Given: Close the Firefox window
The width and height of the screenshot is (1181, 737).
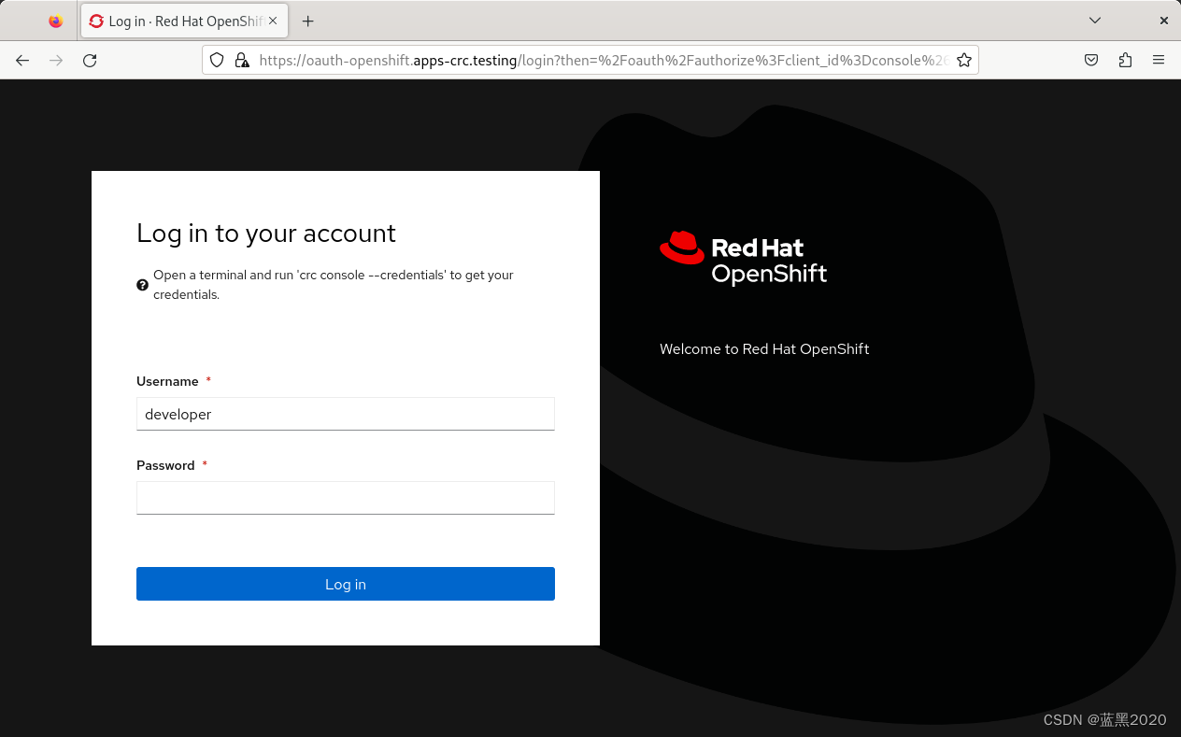Looking at the screenshot, I should [x=1164, y=21].
